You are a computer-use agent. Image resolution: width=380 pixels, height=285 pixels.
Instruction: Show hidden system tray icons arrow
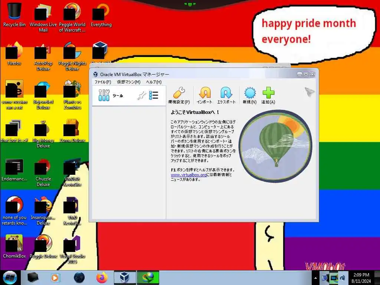pos(315,278)
